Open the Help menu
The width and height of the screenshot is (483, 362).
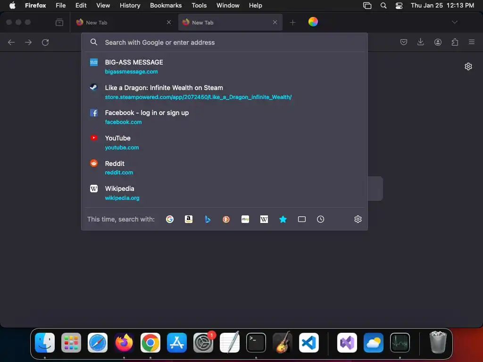click(x=255, y=5)
